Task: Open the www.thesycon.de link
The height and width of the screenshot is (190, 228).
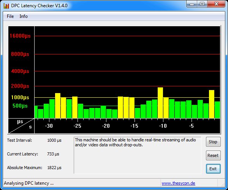Action: (178, 183)
